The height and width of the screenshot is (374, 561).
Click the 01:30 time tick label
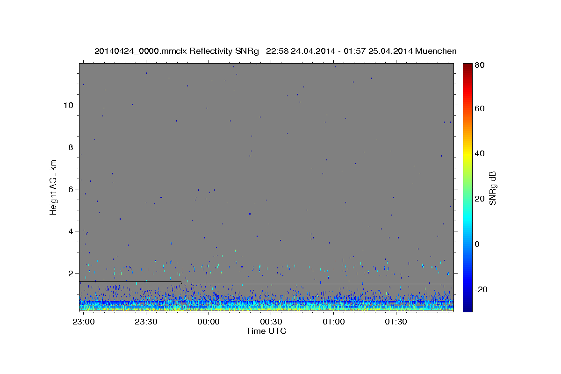point(396,322)
